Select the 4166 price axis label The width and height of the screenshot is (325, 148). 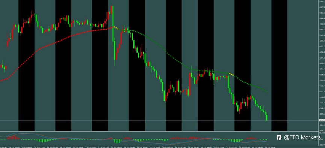click(322, 86)
